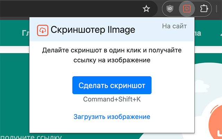Click the IImage screenshoter extension toolbar icon

pyautogui.click(x=187, y=9)
